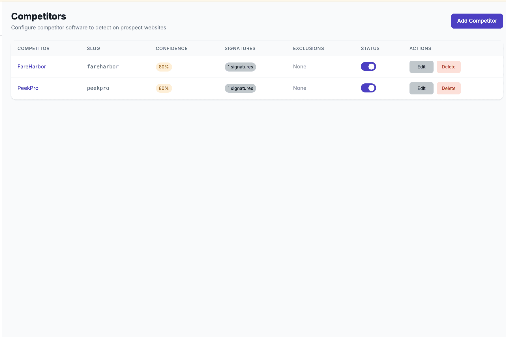
Task: Edit the FareHarbor competitor
Action: [x=421, y=67]
